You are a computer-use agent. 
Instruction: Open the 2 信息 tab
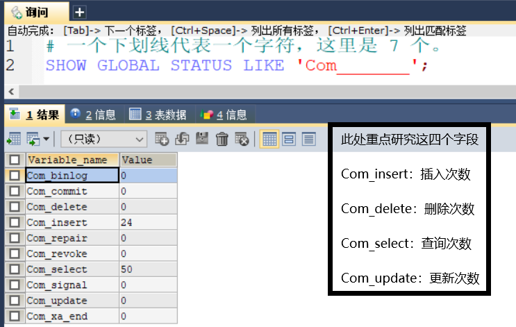click(x=94, y=115)
